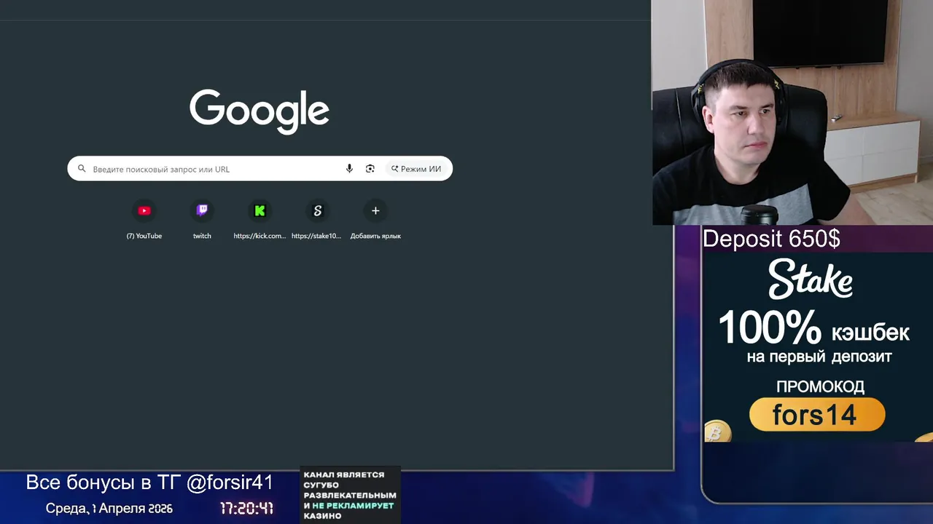Open Режим ИИ mode button
This screenshot has width=933, height=524.
[415, 169]
